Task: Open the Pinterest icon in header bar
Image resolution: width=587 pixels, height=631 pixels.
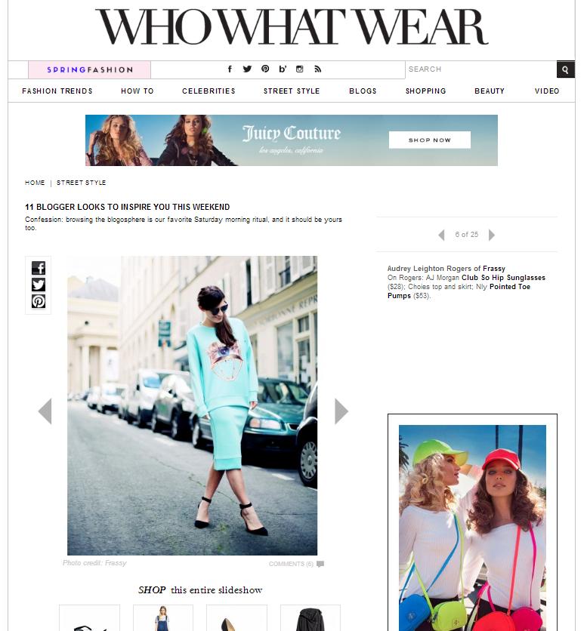Action: pyautogui.click(x=265, y=69)
